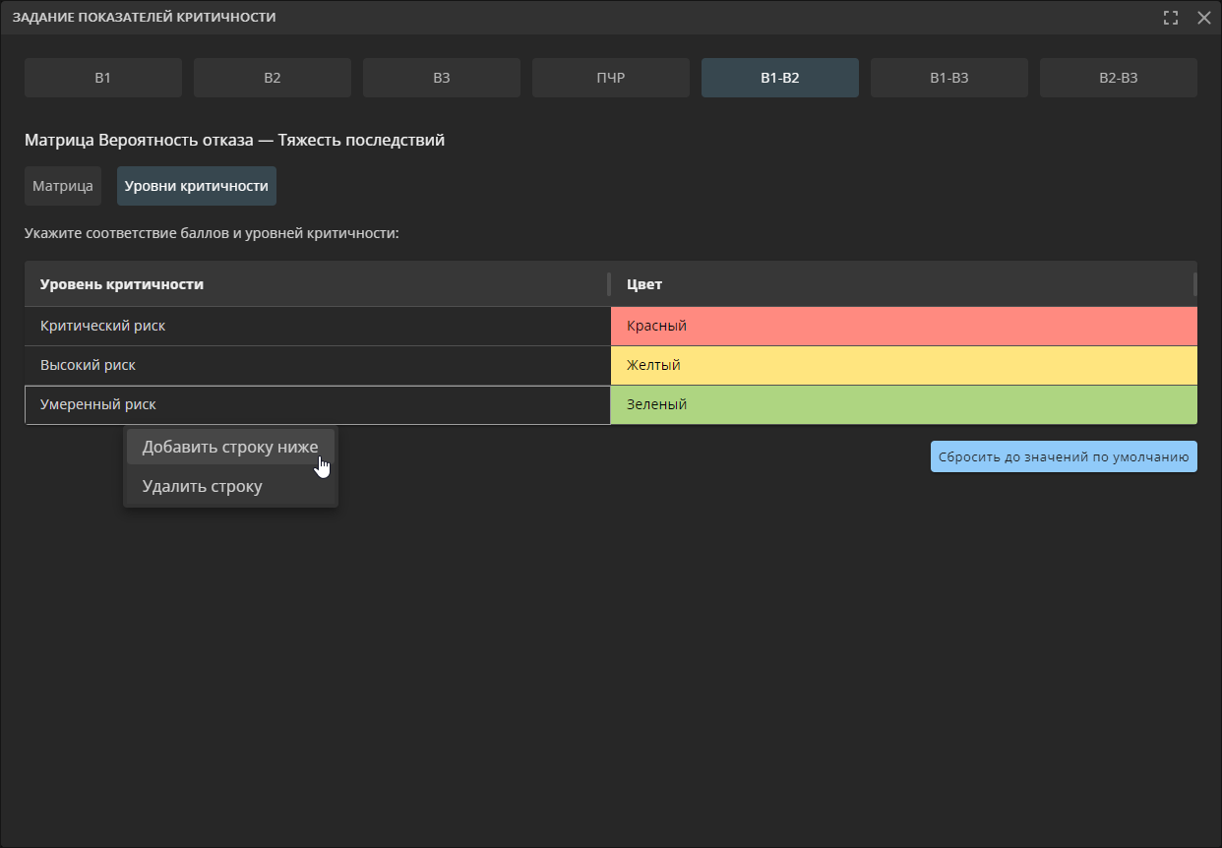This screenshot has width=1222, height=848.
Task: Choose Удалить строку from context menu
Action: point(230,486)
